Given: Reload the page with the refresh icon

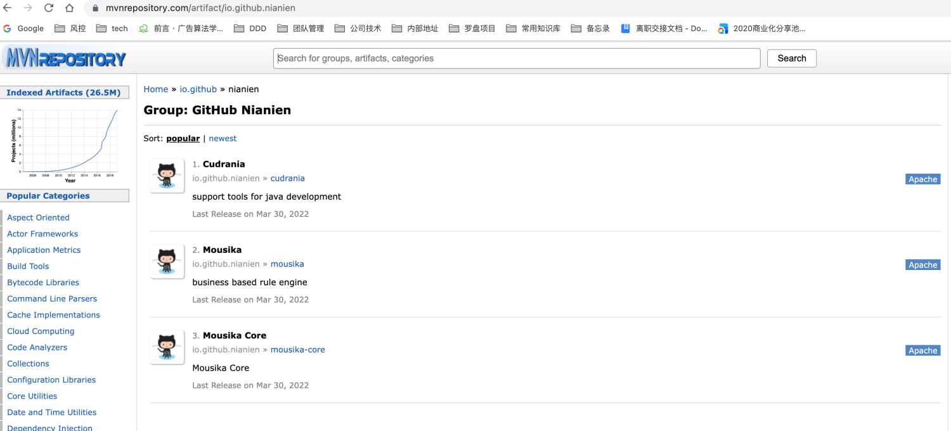Looking at the screenshot, I should [49, 8].
